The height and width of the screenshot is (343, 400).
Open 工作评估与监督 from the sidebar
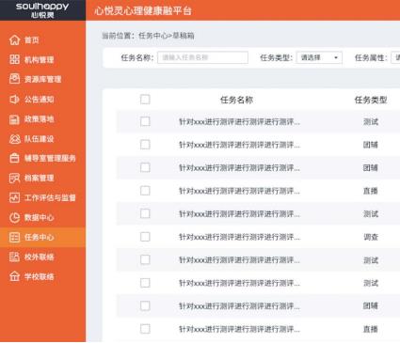point(42,197)
